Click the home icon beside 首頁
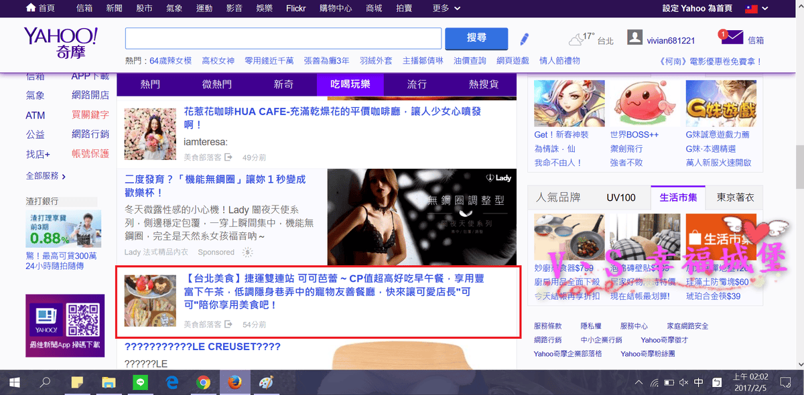The image size is (804, 395). 31,8
